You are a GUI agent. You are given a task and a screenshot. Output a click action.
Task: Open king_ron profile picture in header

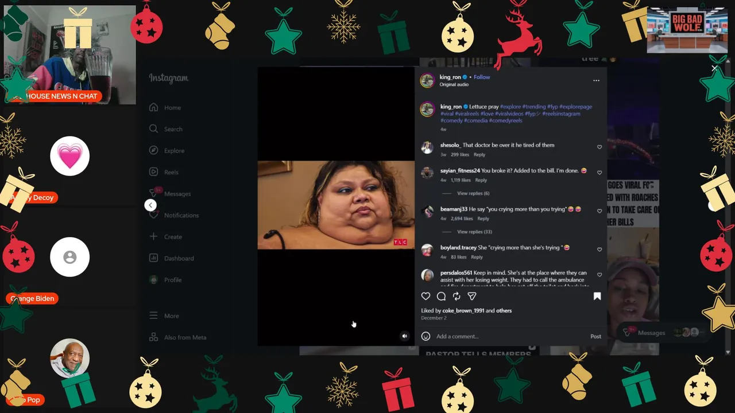(427, 80)
